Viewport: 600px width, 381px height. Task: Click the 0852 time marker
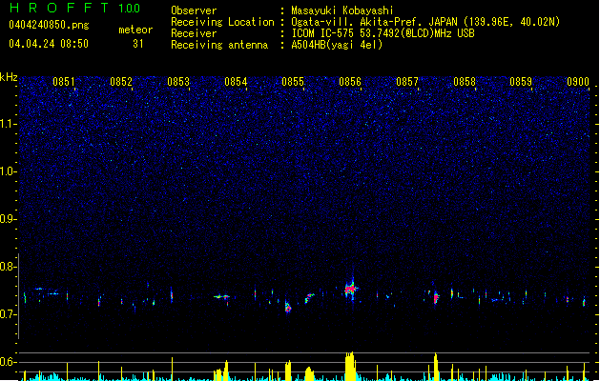pyautogui.click(x=121, y=82)
